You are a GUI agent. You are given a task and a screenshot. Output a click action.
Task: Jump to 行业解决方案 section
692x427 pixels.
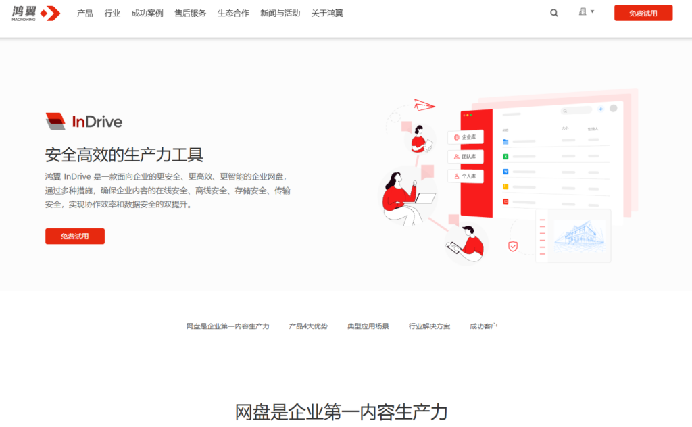click(x=429, y=326)
